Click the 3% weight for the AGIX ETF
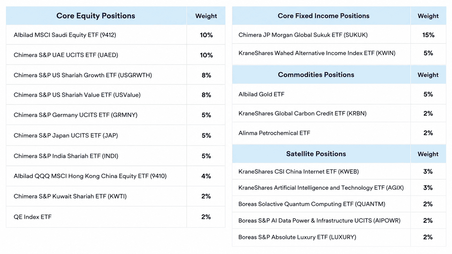 click(428, 188)
